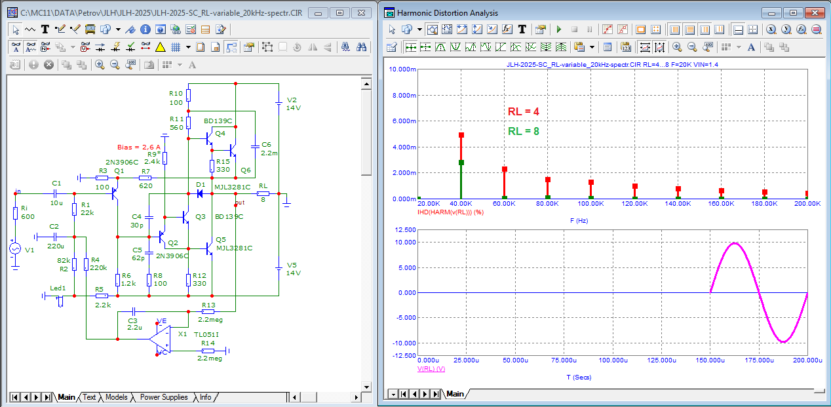The width and height of the screenshot is (831, 407).
Task: Click the schematic zoom out magnifier
Action: pos(115,65)
